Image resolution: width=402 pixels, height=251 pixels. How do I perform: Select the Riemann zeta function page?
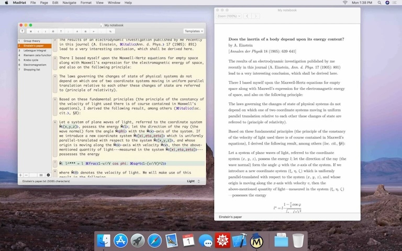tap(35, 55)
